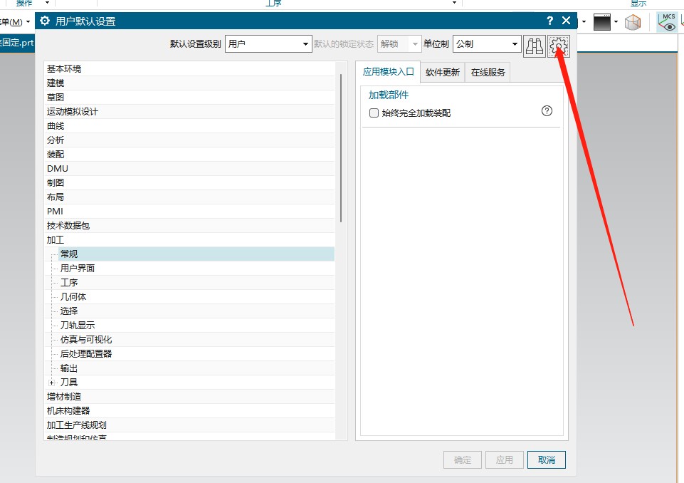Select 用户界面 under 加工
684x483 pixels.
pos(196,268)
